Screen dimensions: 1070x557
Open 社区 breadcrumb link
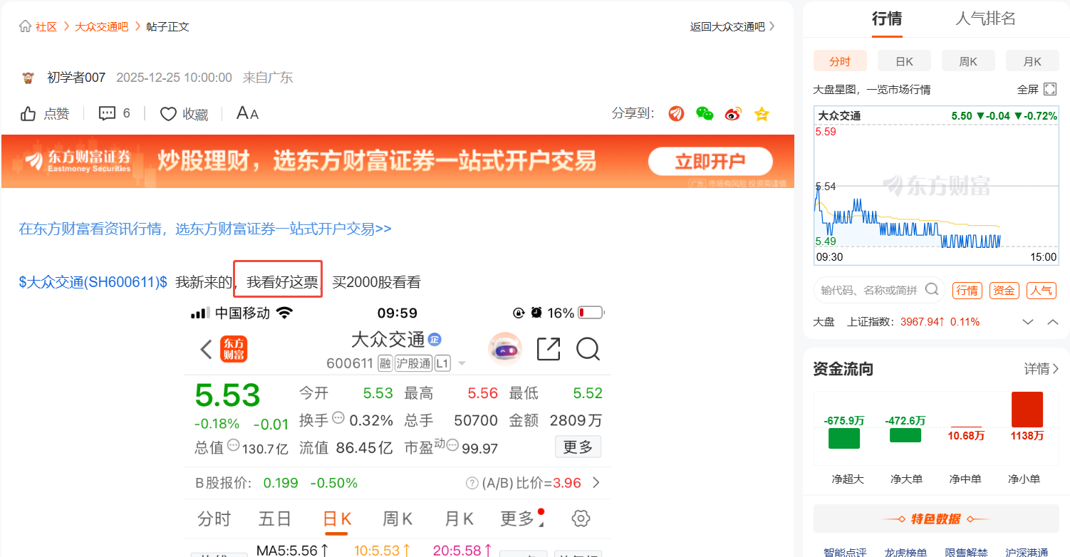coord(46,26)
